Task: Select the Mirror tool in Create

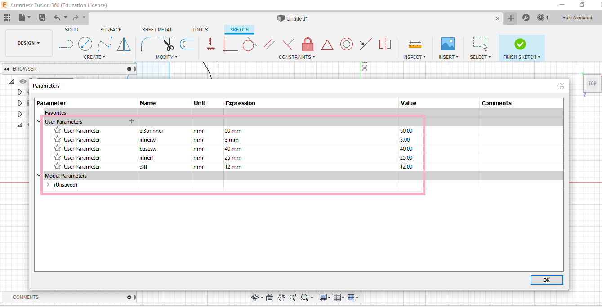Action: click(x=124, y=44)
